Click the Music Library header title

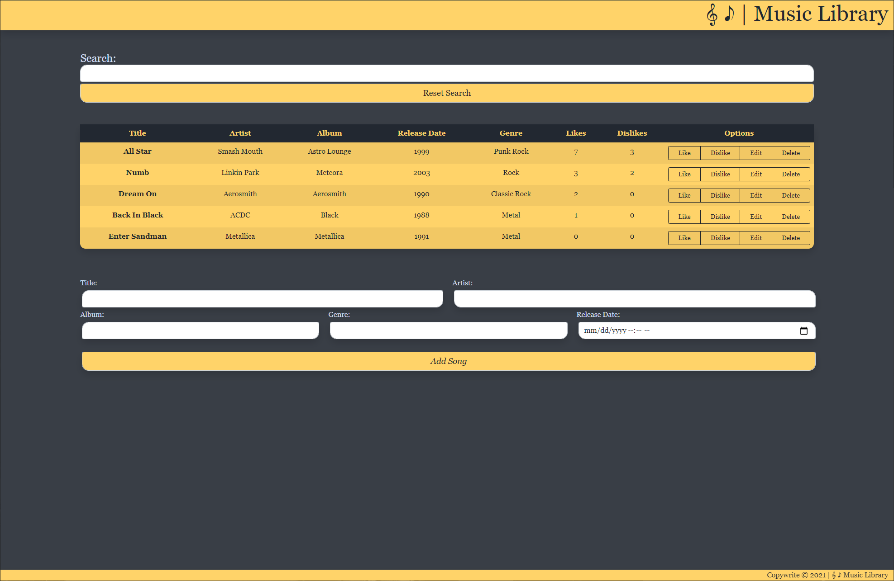point(821,14)
